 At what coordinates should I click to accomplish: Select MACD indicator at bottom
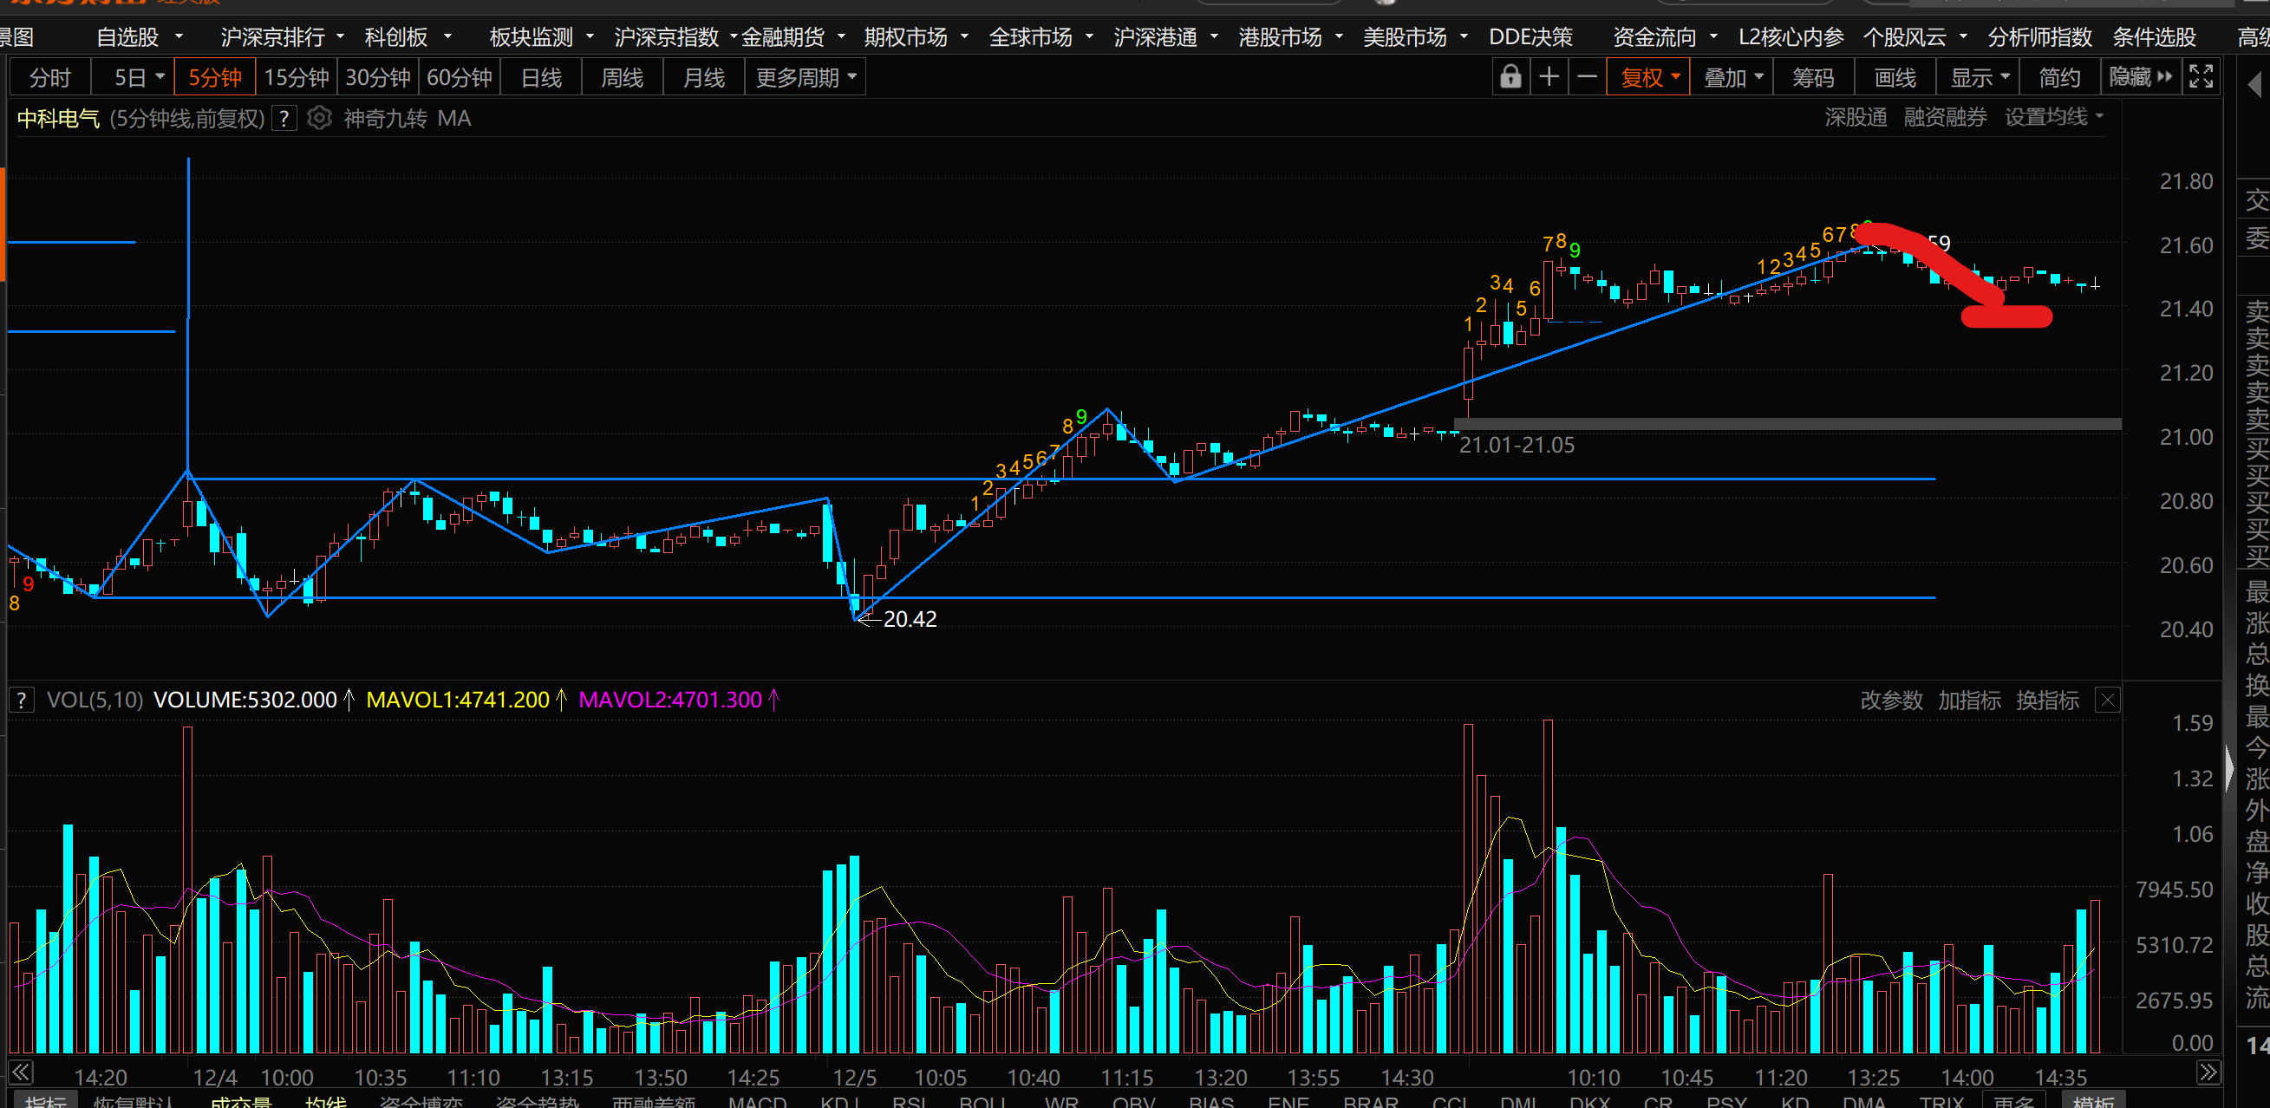click(x=757, y=1101)
